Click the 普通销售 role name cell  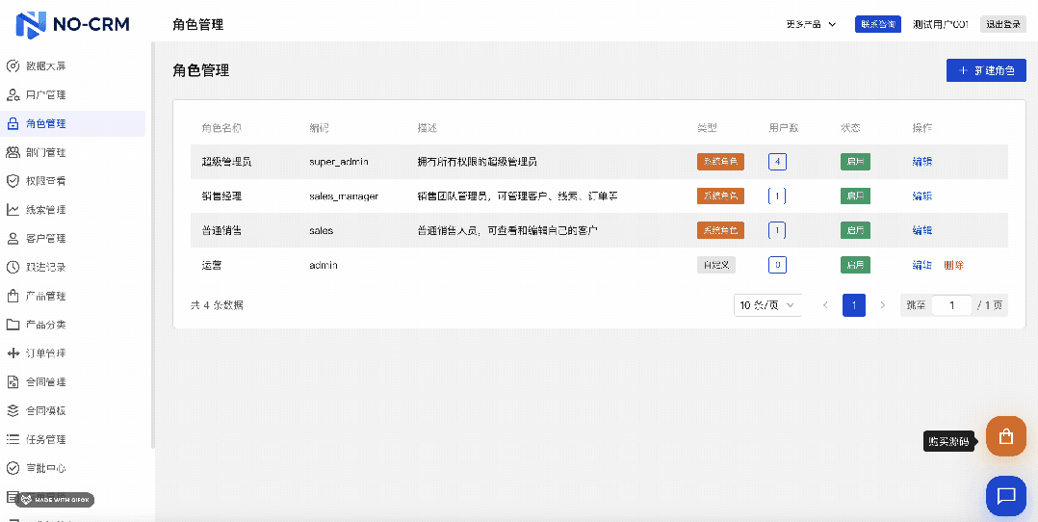point(221,230)
